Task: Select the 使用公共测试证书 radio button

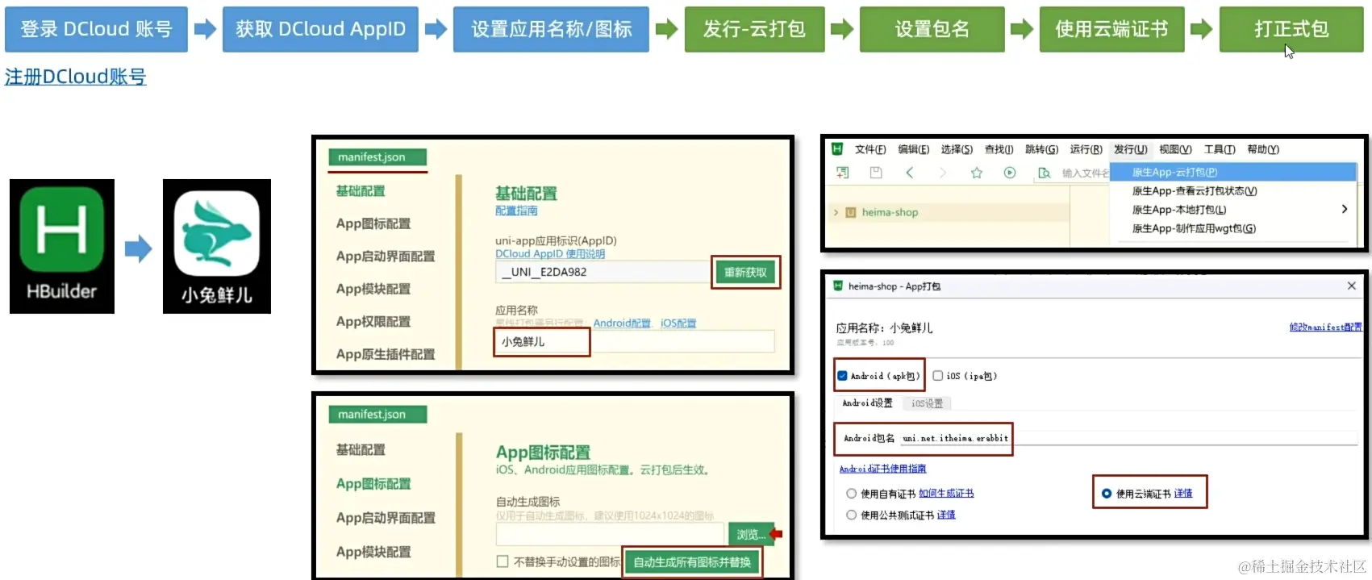Action: (x=851, y=515)
